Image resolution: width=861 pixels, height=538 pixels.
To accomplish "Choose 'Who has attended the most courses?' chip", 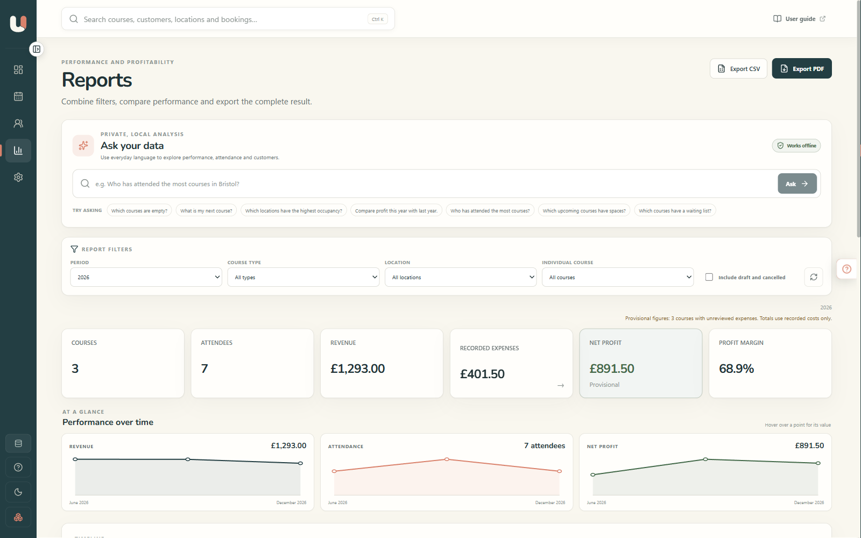I will point(490,211).
